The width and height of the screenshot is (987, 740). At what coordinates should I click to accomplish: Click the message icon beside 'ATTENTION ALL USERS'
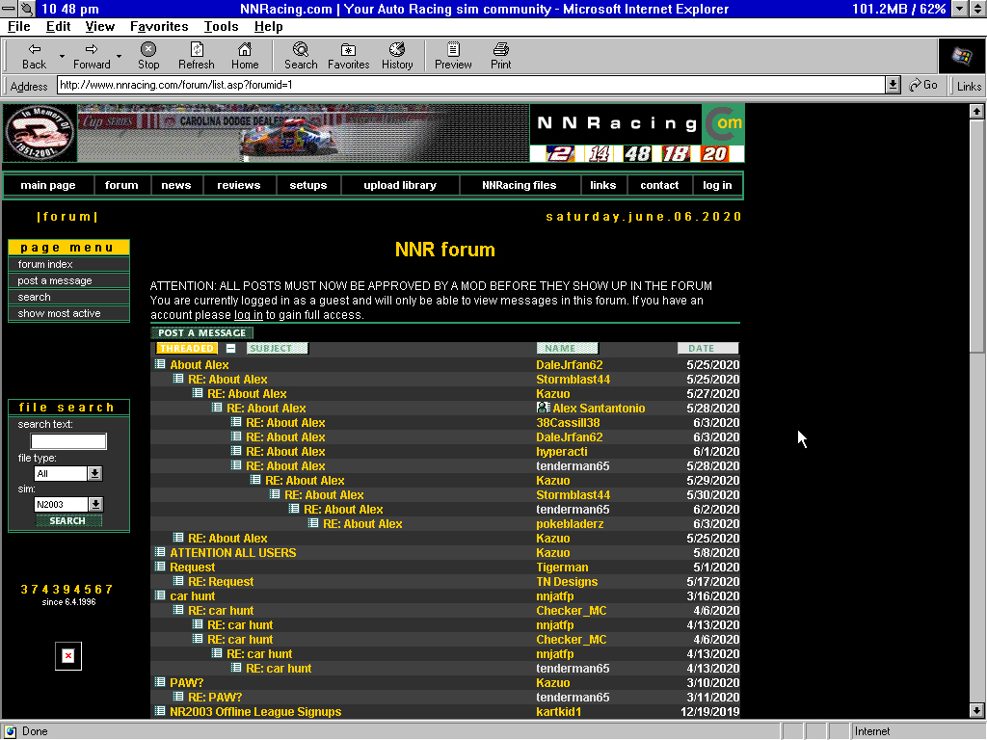[x=160, y=552]
